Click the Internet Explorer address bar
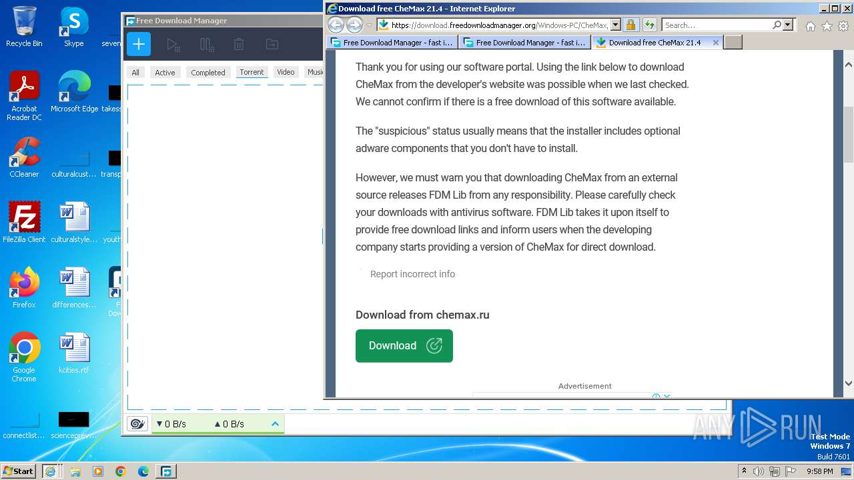This screenshot has width=854, height=480. (x=493, y=25)
